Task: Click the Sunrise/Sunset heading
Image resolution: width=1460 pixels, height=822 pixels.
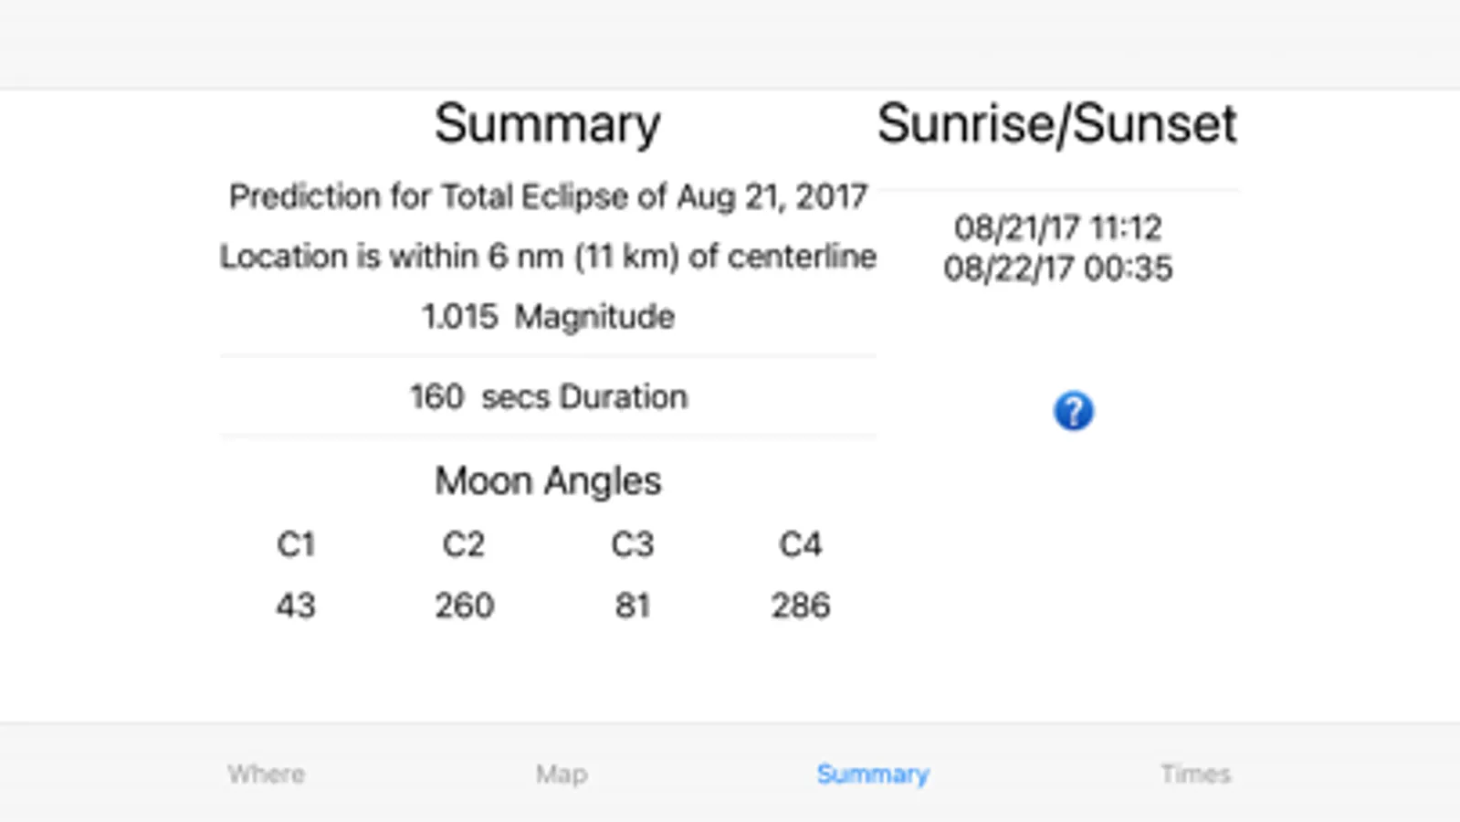Action: click(1056, 124)
